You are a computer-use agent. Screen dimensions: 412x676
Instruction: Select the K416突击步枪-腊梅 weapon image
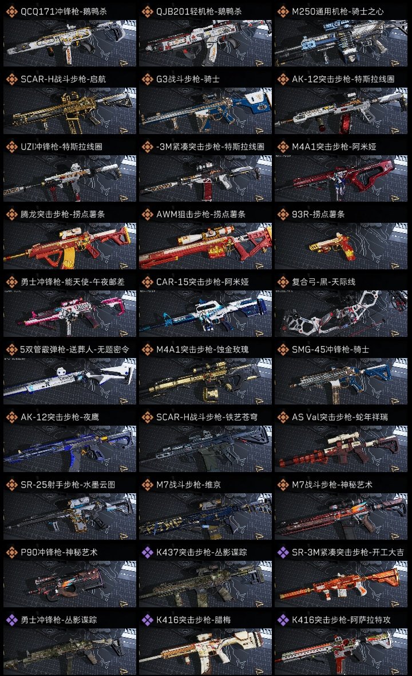click(205, 652)
